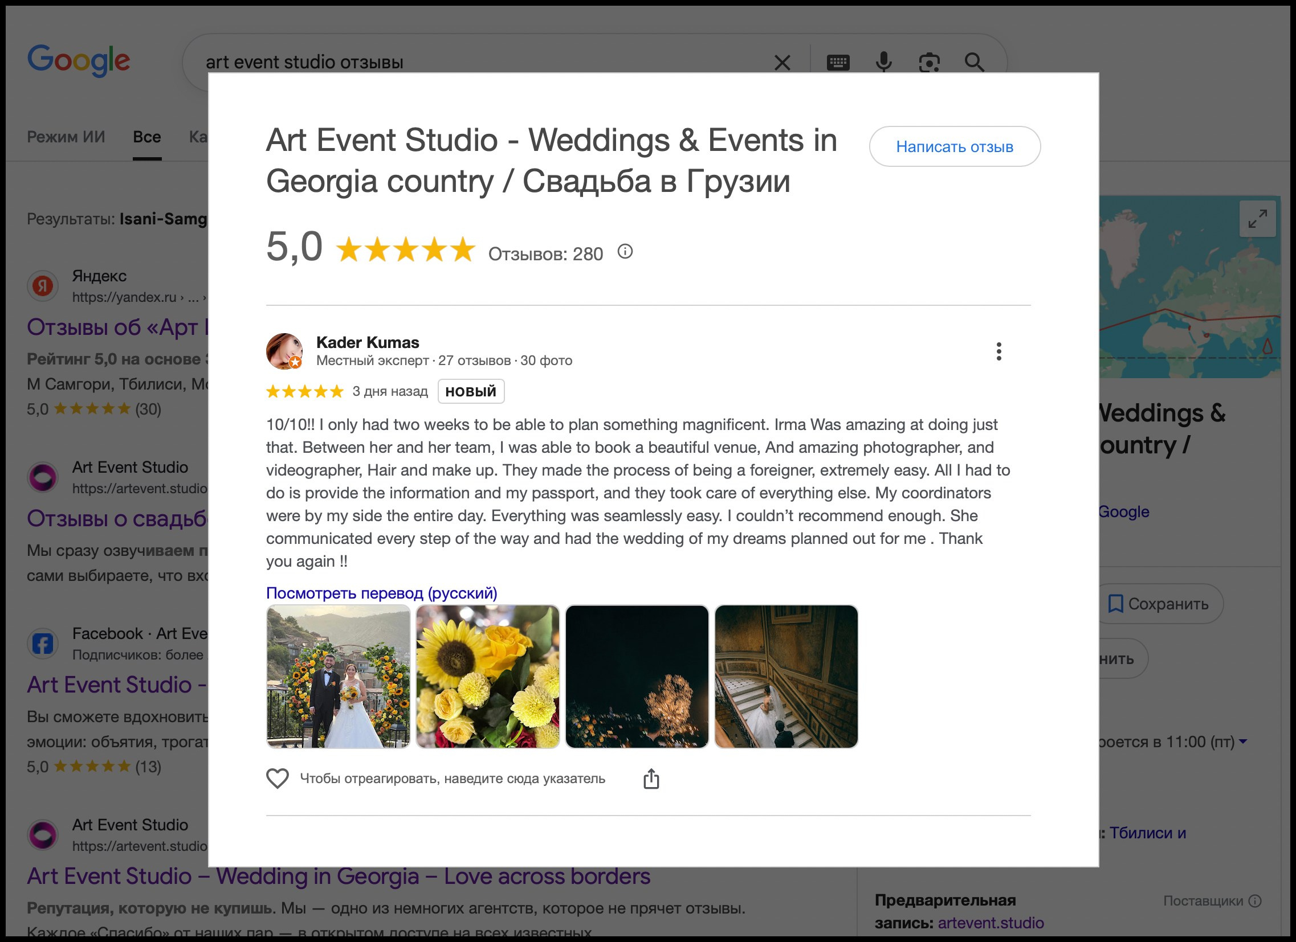Open the on-screen keyboard icon
Image resolution: width=1296 pixels, height=942 pixels.
[x=838, y=62]
